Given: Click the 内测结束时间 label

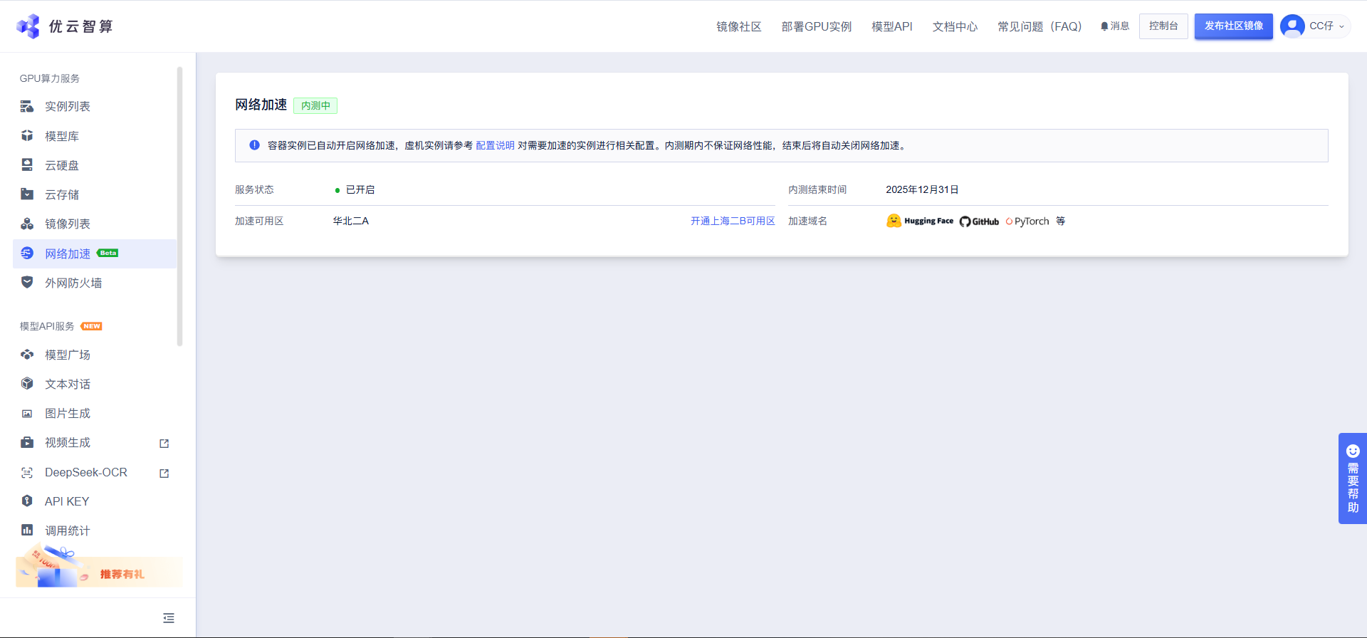Looking at the screenshot, I should pos(817,190).
